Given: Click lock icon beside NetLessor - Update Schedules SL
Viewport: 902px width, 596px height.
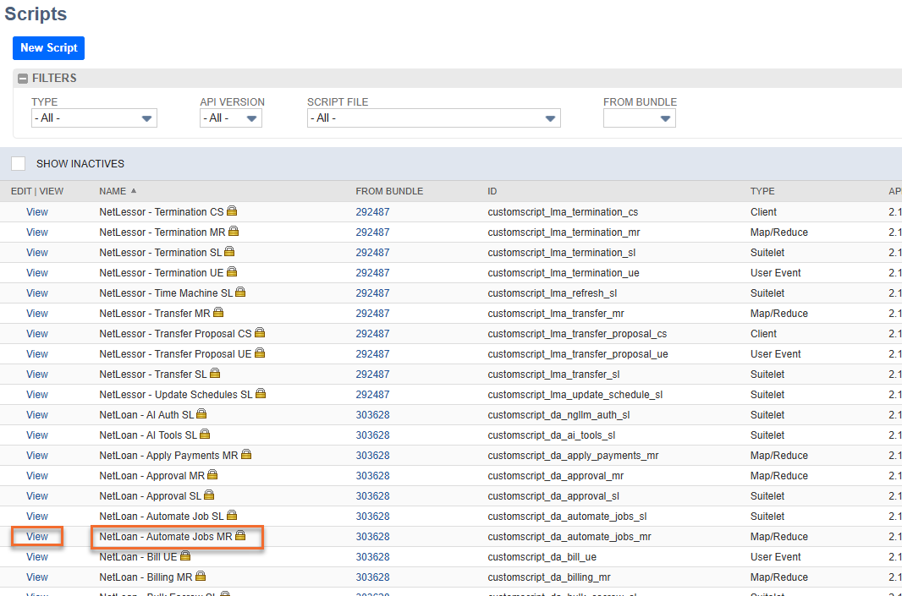Looking at the screenshot, I should [x=261, y=394].
